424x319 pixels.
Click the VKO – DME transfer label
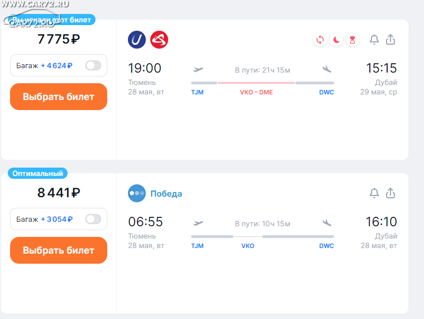[256, 92]
